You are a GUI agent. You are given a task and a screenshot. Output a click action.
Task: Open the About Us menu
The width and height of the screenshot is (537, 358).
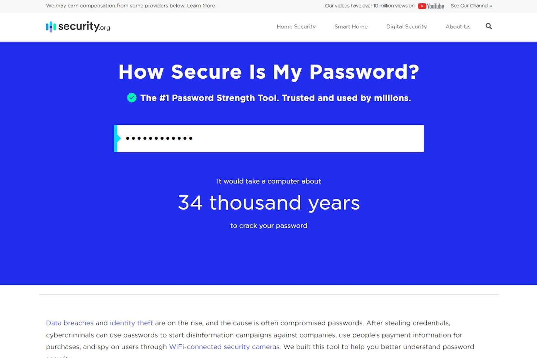click(458, 27)
